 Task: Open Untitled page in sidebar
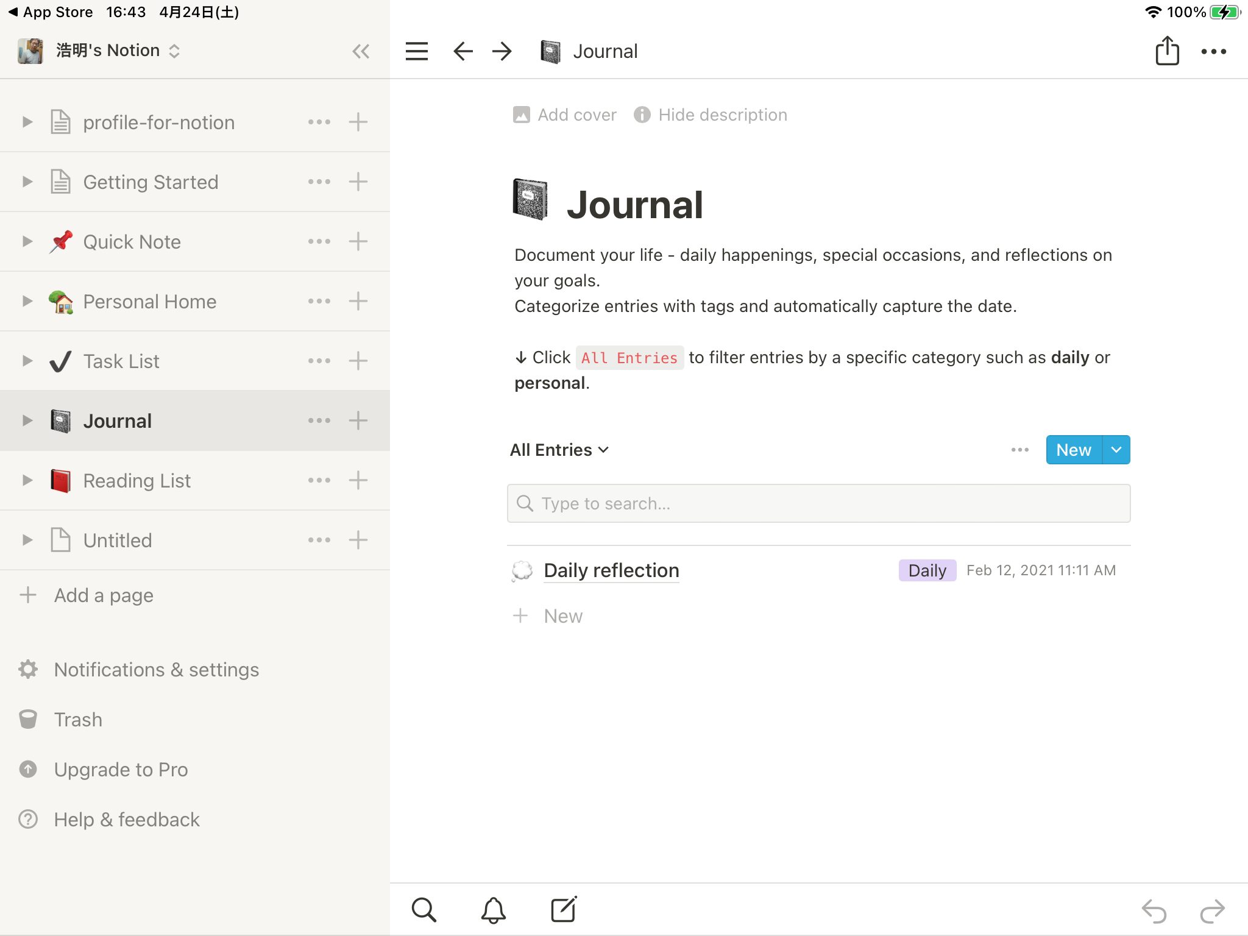click(118, 541)
